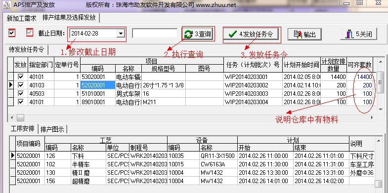The height and width of the screenshot is (193, 388).
Task: Click the task grid vertical scrollbar thumb
Action: click(380, 83)
